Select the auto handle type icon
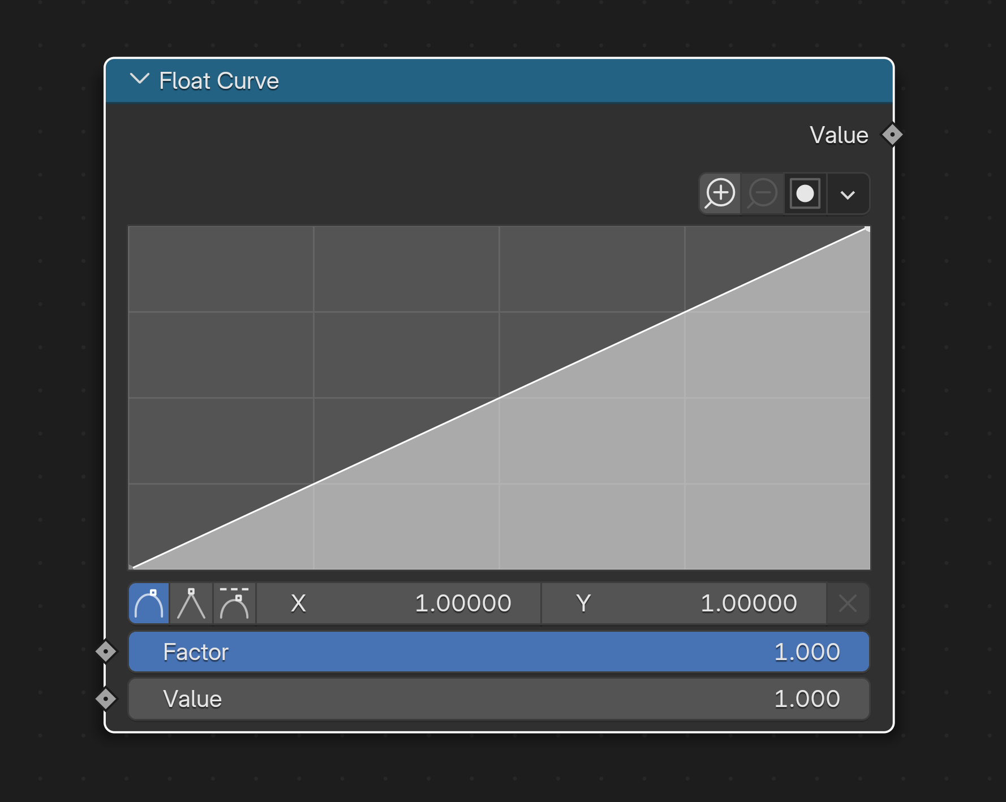The image size is (1006, 802). (149, 603)
